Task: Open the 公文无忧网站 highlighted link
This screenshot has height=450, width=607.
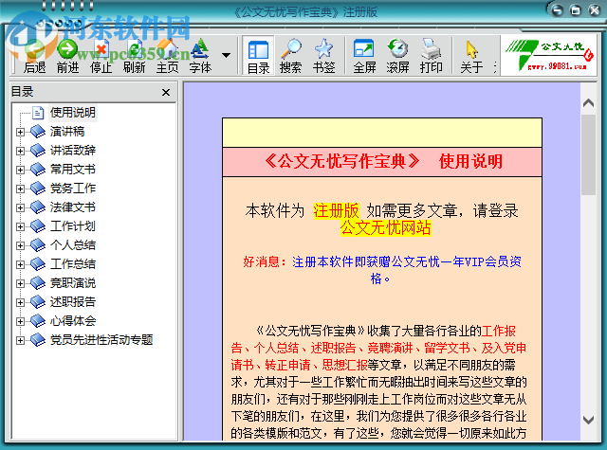Action: point(386,227)
